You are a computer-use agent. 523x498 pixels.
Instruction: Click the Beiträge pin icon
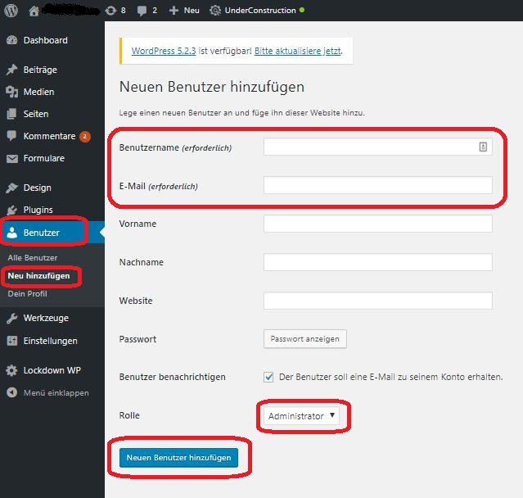[12, 70]
